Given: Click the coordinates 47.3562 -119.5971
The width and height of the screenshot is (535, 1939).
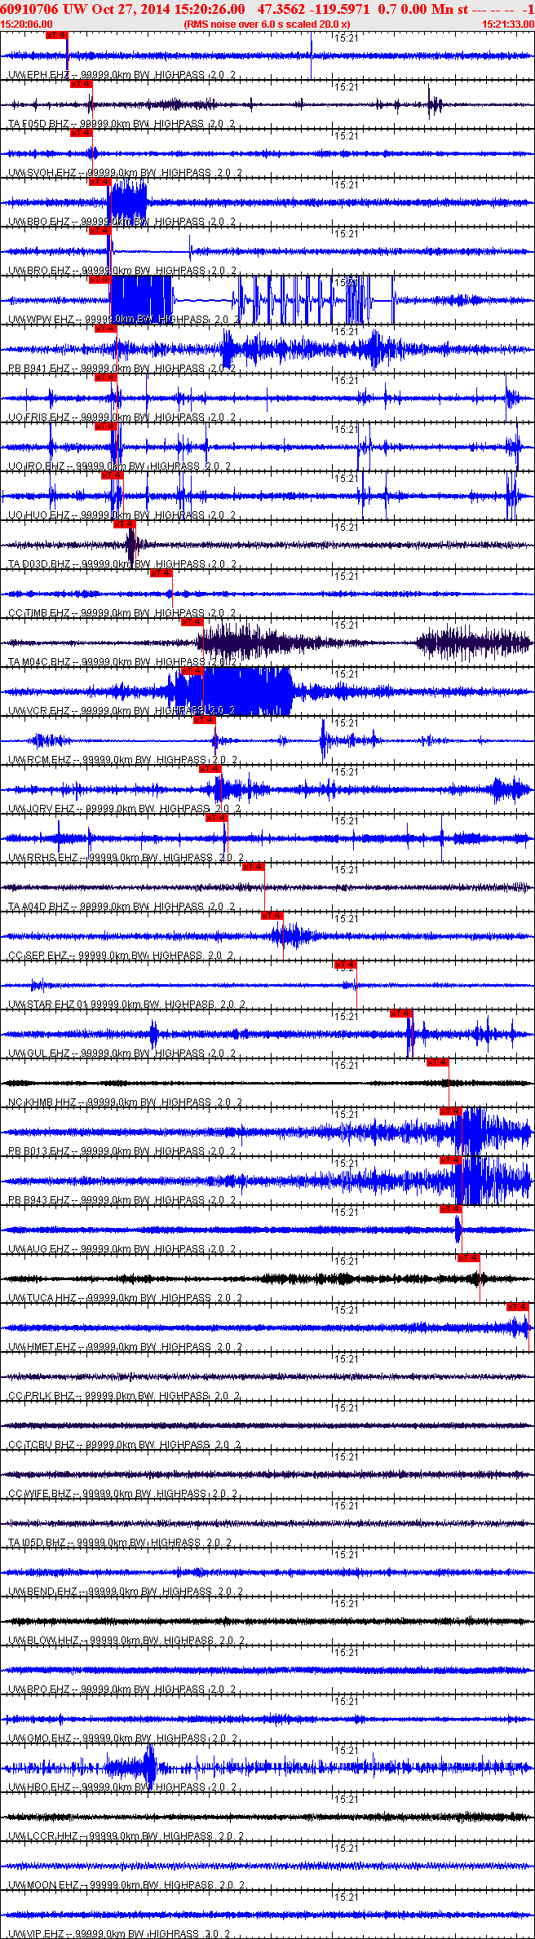Looking at the screenshot, I should click(x=312, y=9).
